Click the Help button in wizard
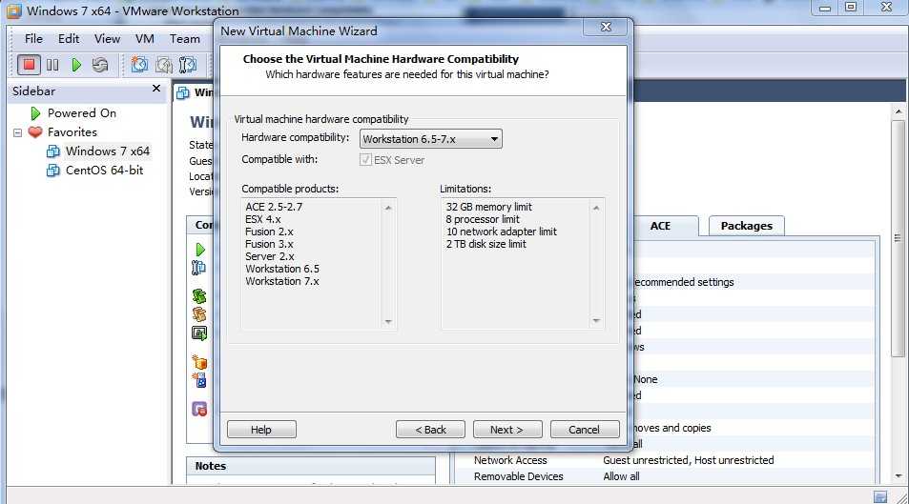This screenshot has height=504, width=909. tap(261, 430)
